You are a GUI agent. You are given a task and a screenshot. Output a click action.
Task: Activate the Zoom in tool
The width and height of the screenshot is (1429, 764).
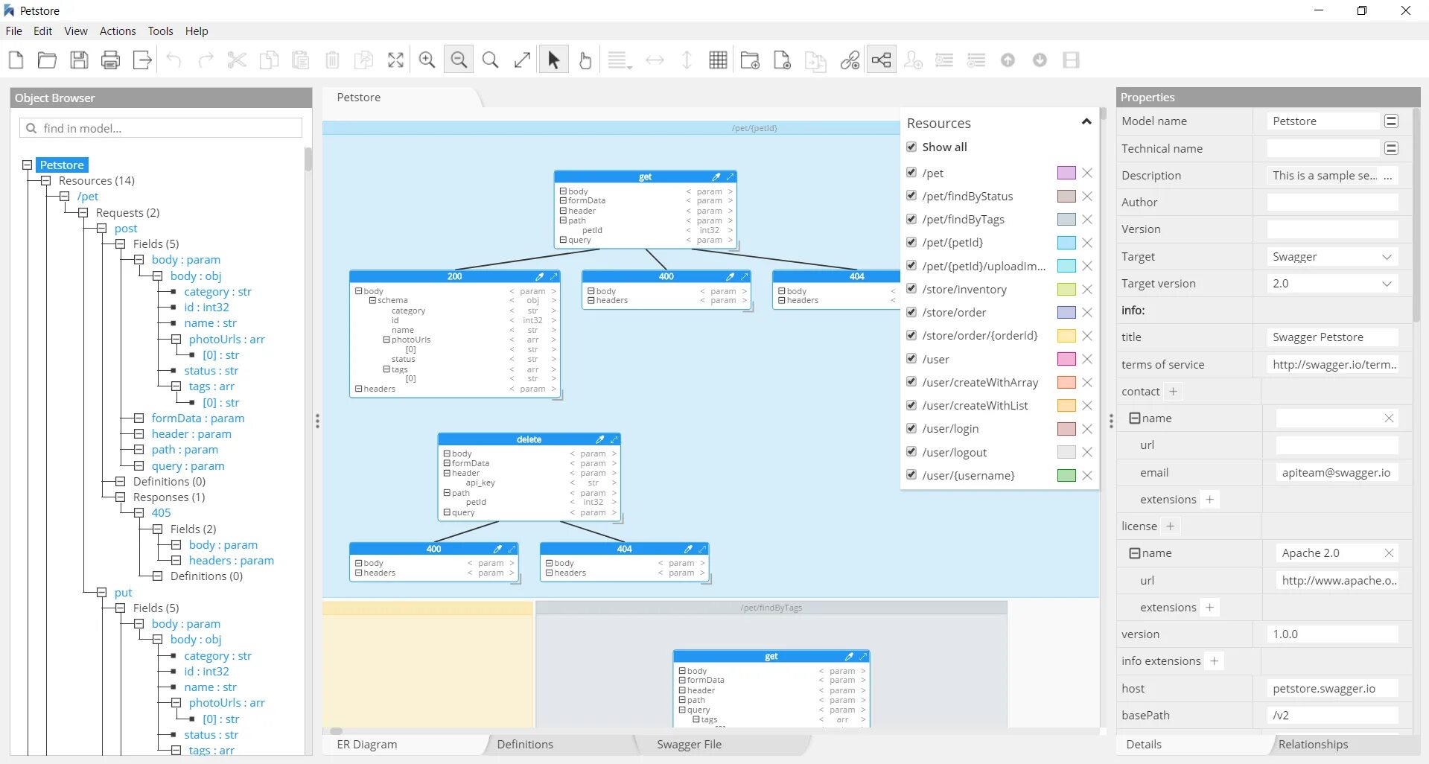pos(426,60)
